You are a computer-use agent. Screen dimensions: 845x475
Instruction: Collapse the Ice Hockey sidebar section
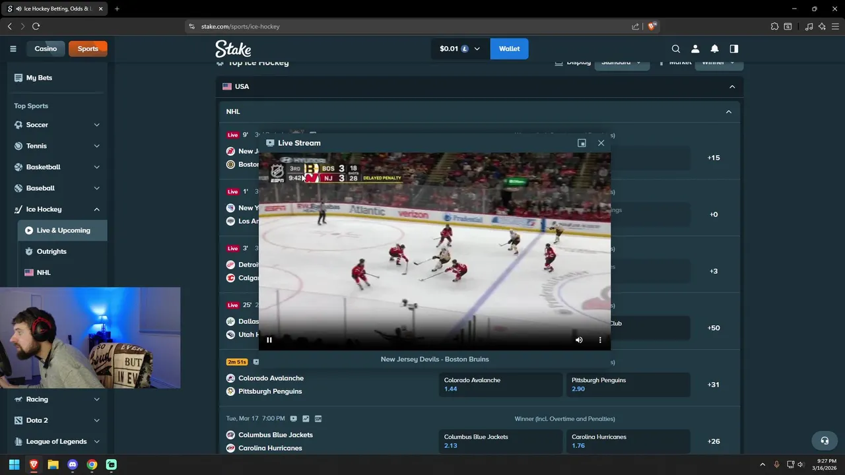click(x=96, y=209)
